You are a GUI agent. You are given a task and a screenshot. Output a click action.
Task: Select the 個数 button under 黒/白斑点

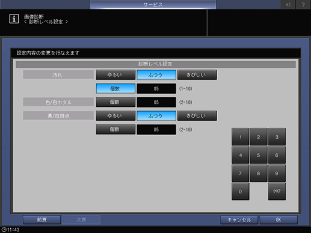(x=115, y=129)
